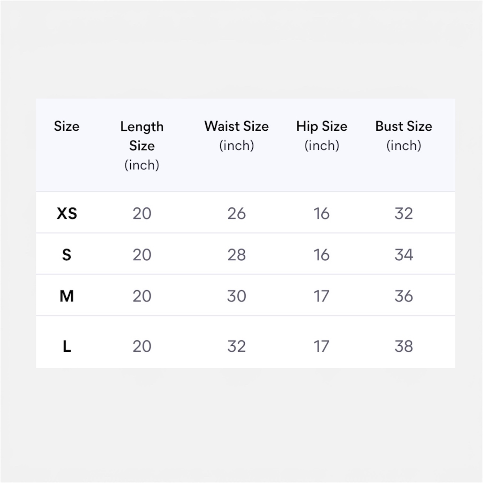This screenshot has width=483, height=483.
Task: Pick the L size row label
Action: (66, 346)
